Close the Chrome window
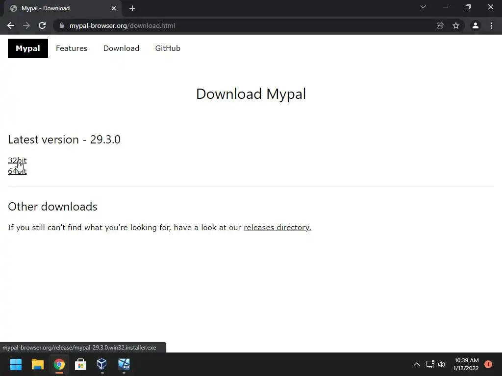502x376 pixels. click(490, 7)
